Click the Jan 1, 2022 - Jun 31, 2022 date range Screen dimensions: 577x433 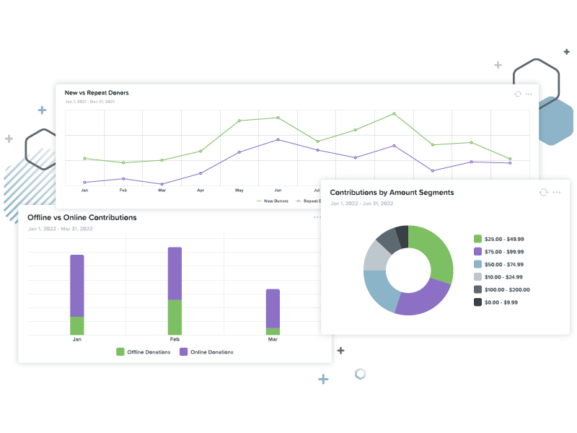362,204
